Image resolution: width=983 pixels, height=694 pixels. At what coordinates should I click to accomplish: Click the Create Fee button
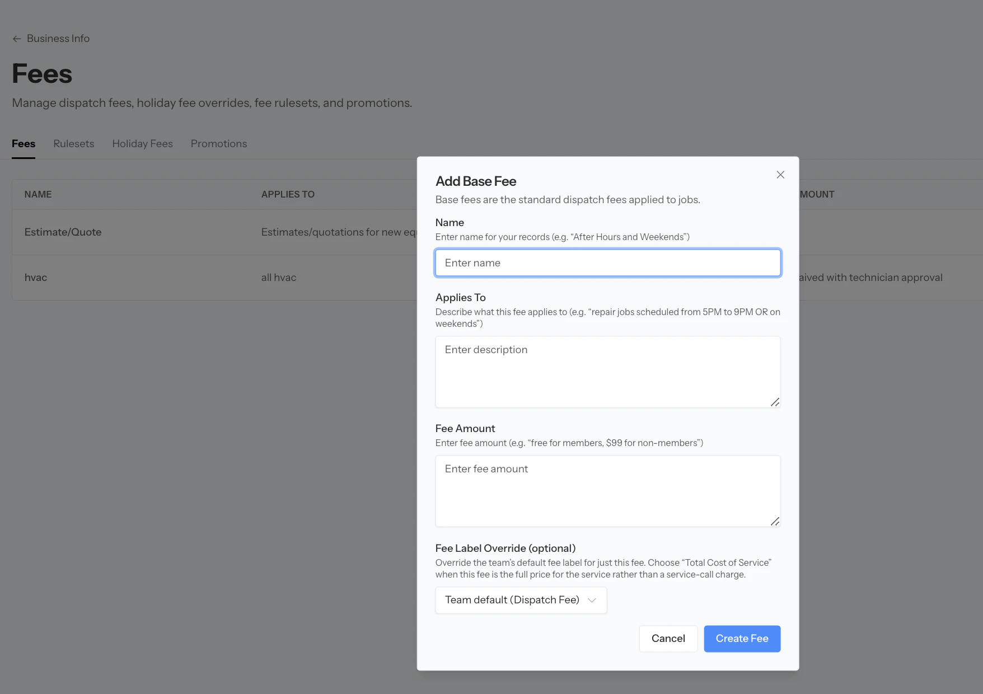click(x=742, y=639)
